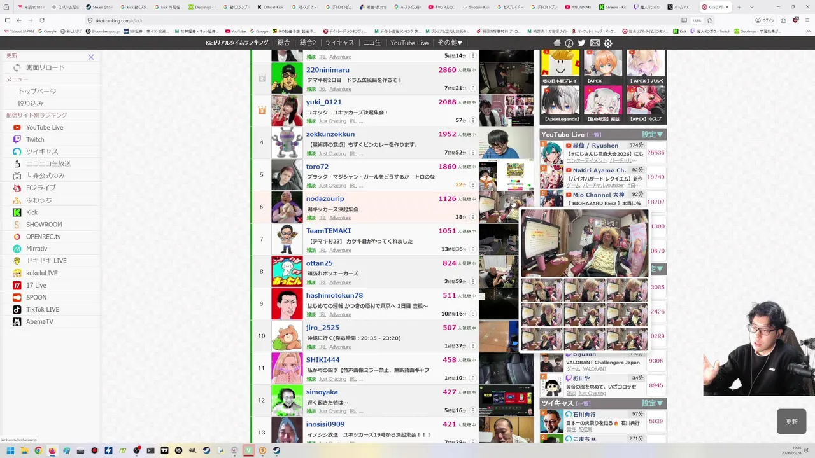Screen dimensions: 815x458
Task: Open the options menu on toro72's row
Action: pos(472,185)
